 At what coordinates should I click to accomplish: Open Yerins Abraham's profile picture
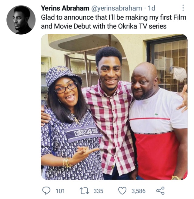[x=21, y=20]
